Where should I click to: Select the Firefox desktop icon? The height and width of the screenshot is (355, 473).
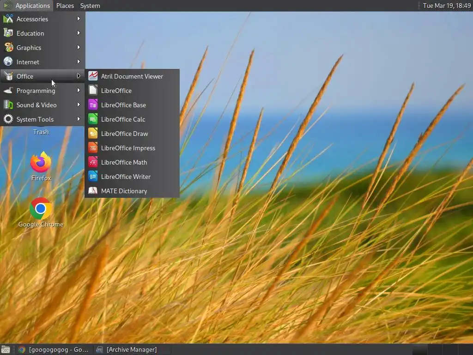click(x=41, y=162)
